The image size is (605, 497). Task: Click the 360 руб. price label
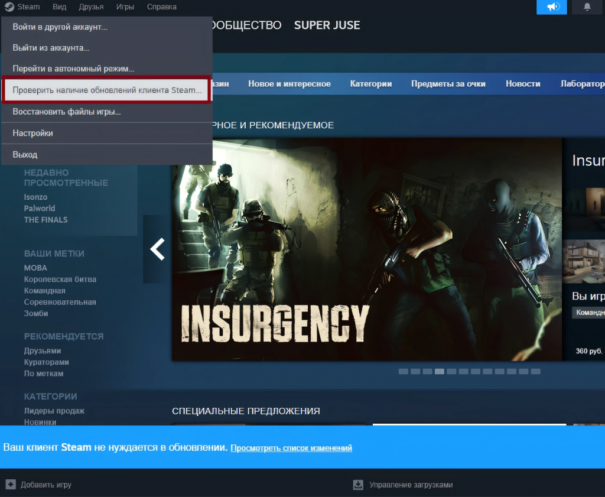pyautogui.click(x=589, y=351)
